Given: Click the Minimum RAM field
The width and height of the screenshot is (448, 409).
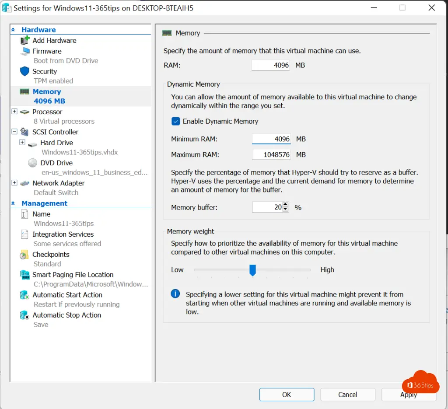Looking at the screenshot, I should [271, 139].
